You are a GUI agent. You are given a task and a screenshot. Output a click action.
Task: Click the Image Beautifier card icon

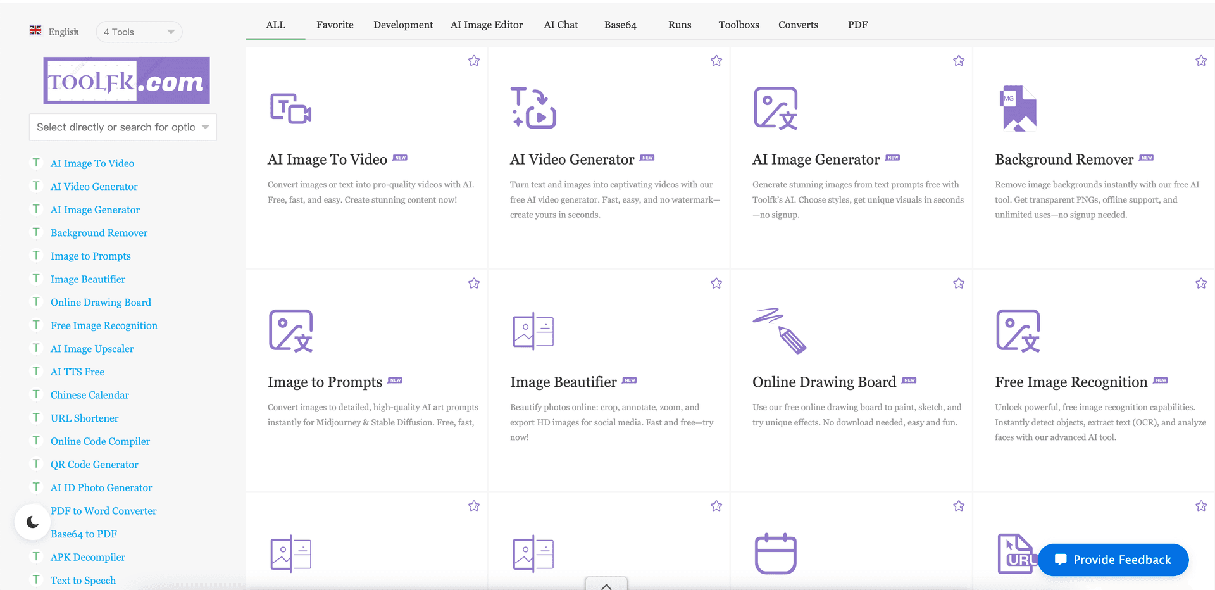pyautogui.click(x=533, y=330)
